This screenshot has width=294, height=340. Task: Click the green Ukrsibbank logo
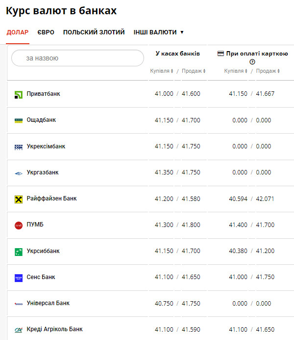coord(19,252)
